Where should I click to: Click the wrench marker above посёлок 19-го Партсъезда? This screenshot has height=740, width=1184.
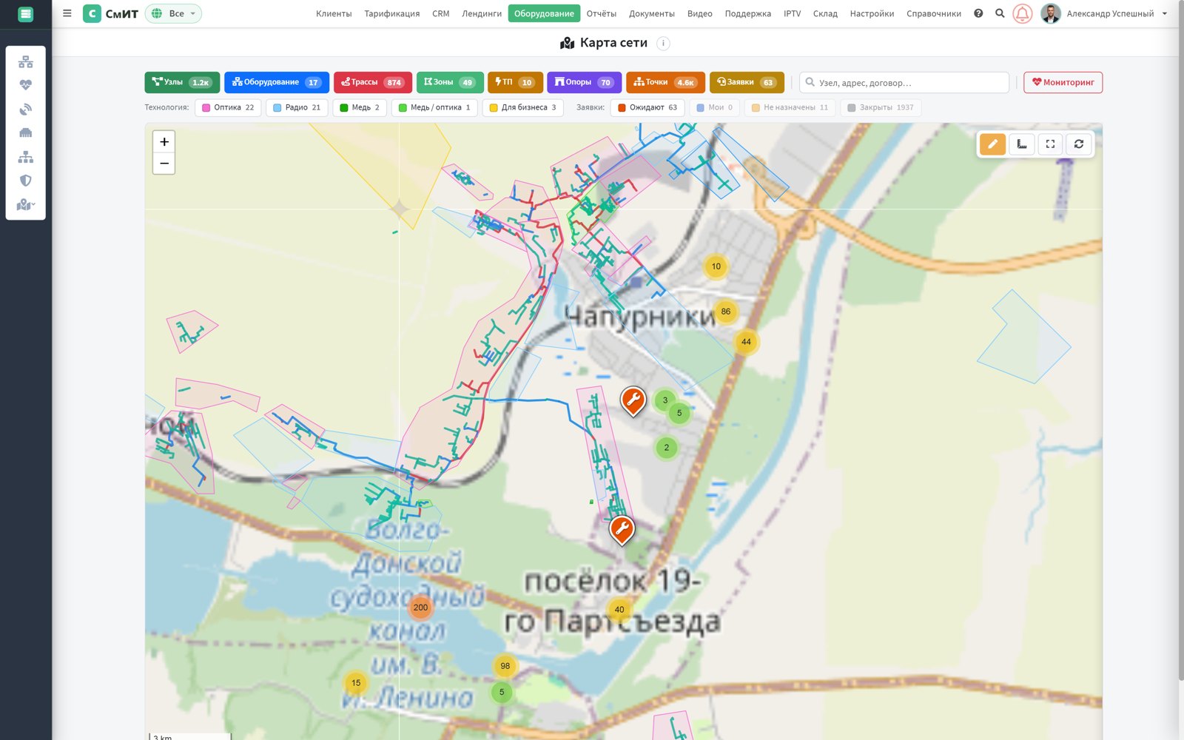click(622, 531)
